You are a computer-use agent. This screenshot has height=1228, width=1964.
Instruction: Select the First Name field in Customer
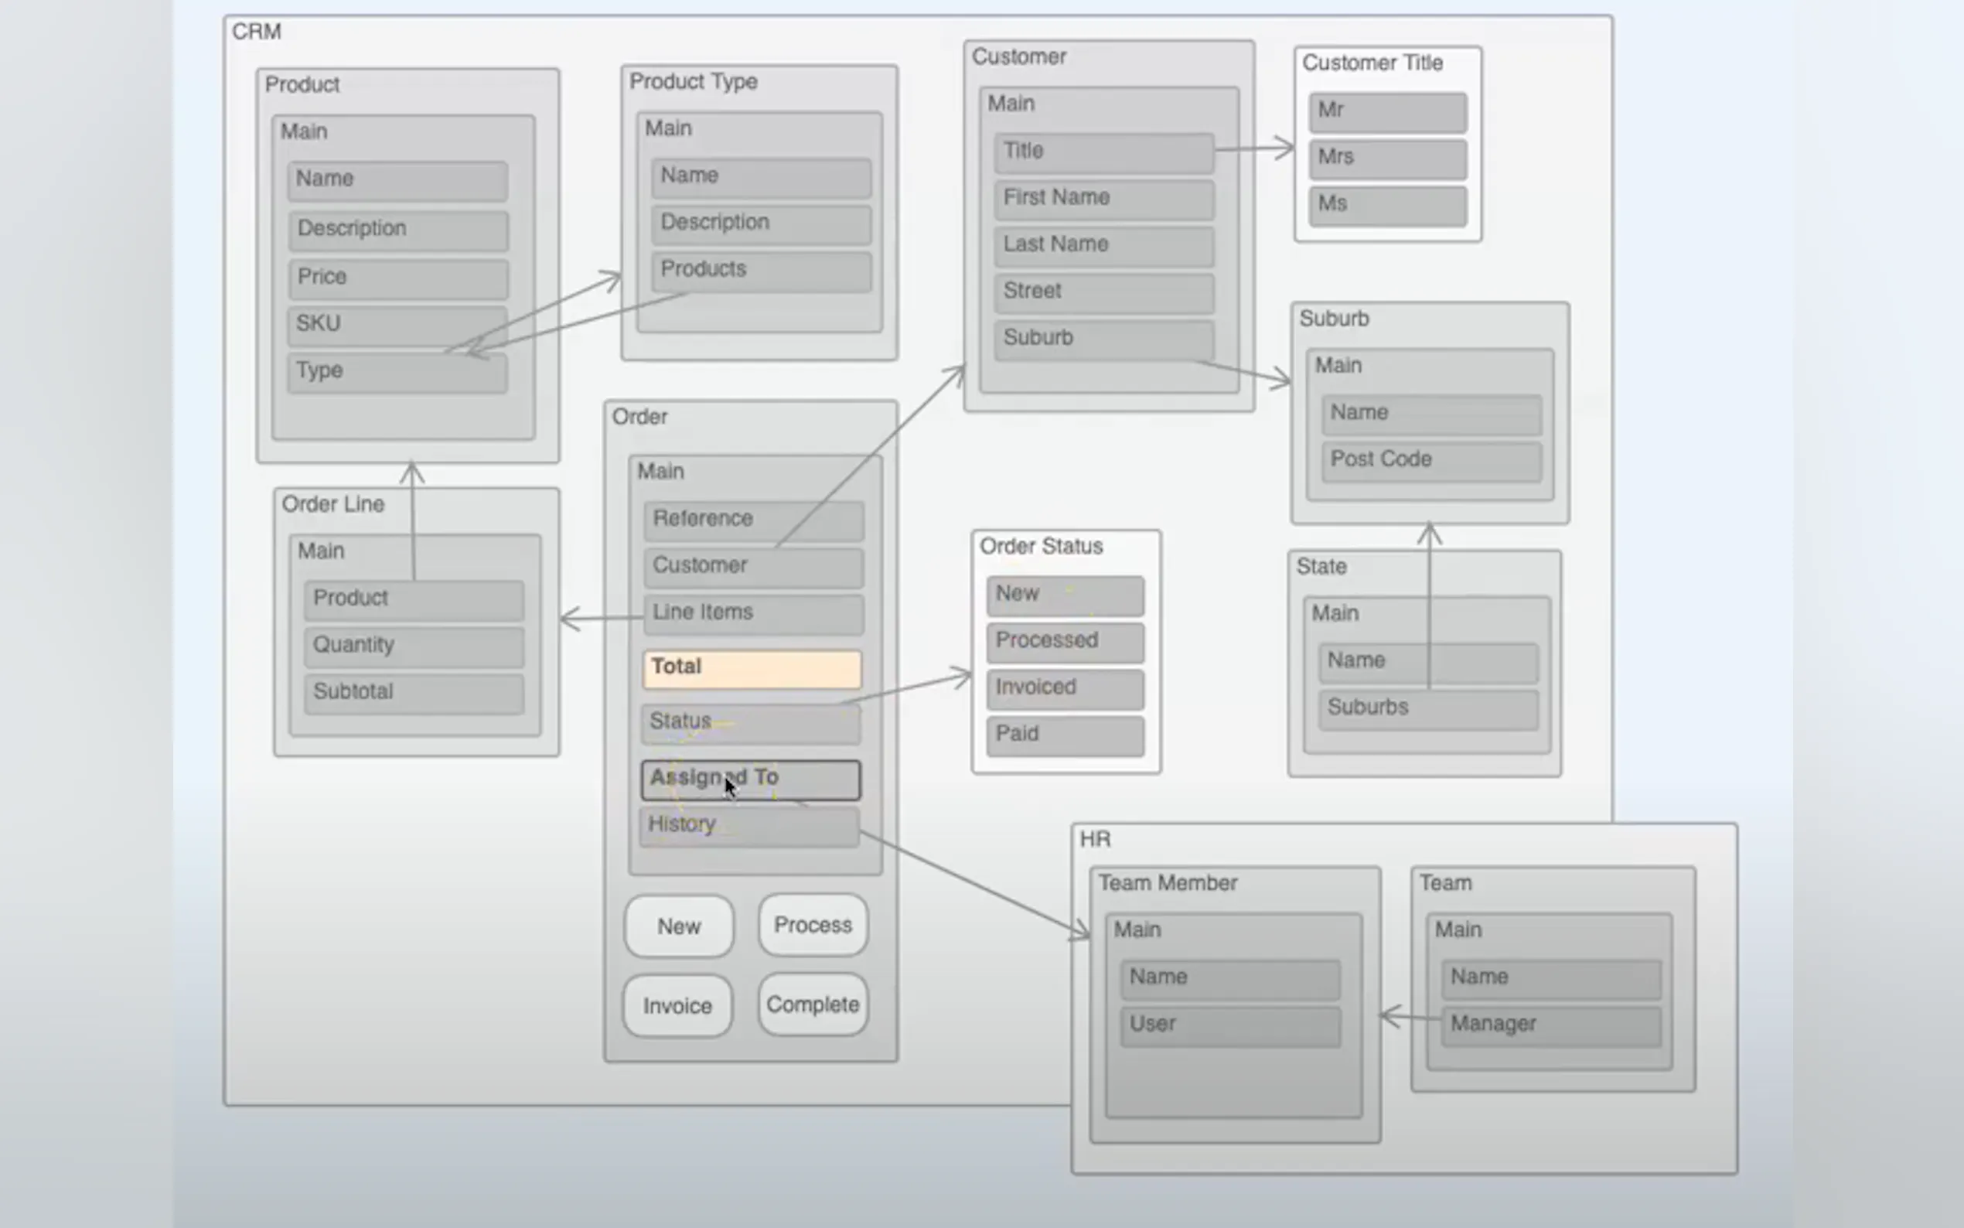tap(1103, 198)
